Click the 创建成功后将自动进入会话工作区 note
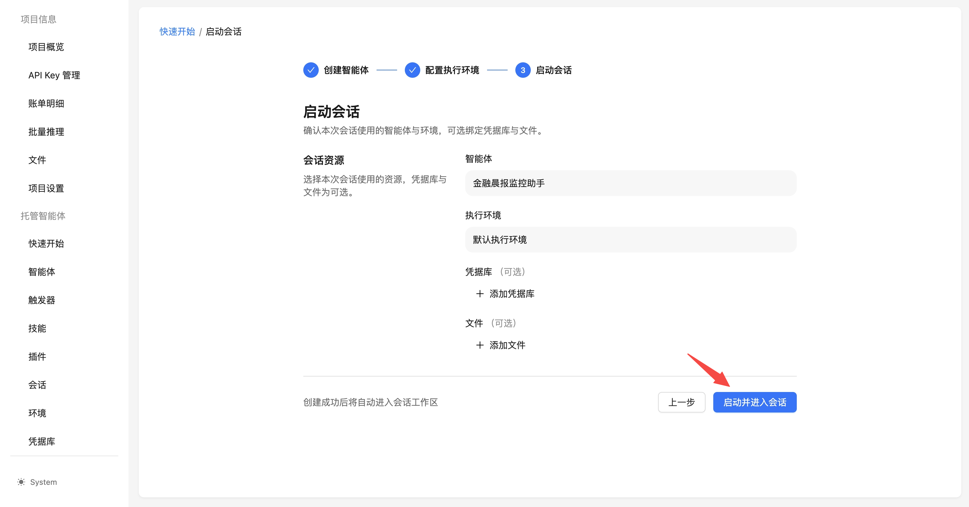 [x=370, y=402]
